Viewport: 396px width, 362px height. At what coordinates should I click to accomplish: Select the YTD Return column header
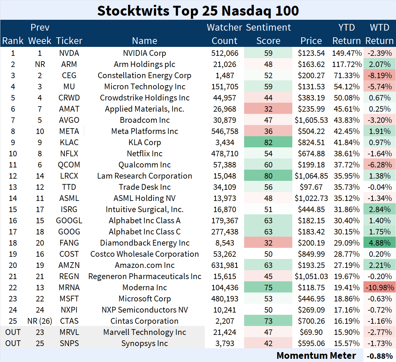pos(347,34)
